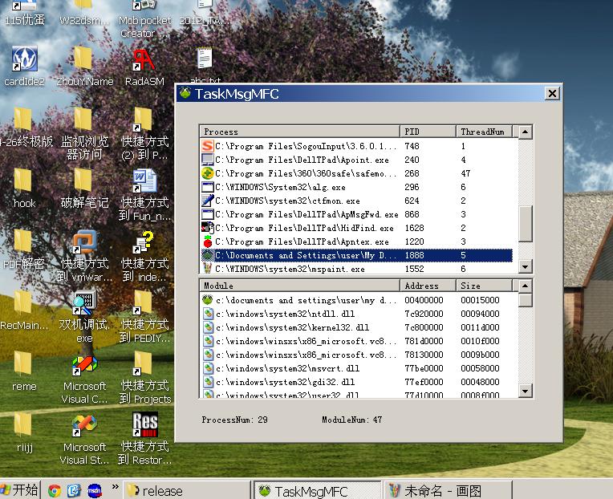Click the ntdll.dll module icon
The height and width of the screenshot is (499, 613).
pyautogui.click(x=209, y=314)
